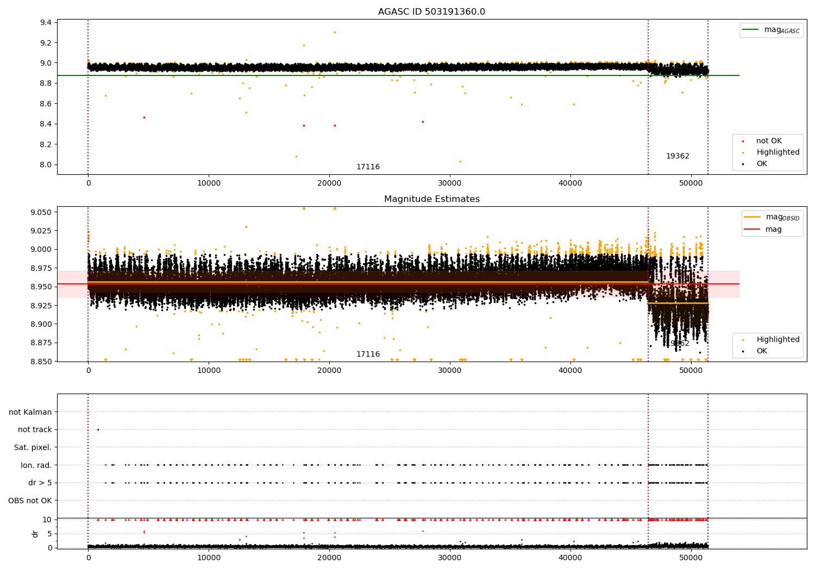Image resolution: width=815 pixels, height=570 pixels.
Task: Click the green line sample beside mag AGASC
Action: pyautogui.click(x=750, y=30)
